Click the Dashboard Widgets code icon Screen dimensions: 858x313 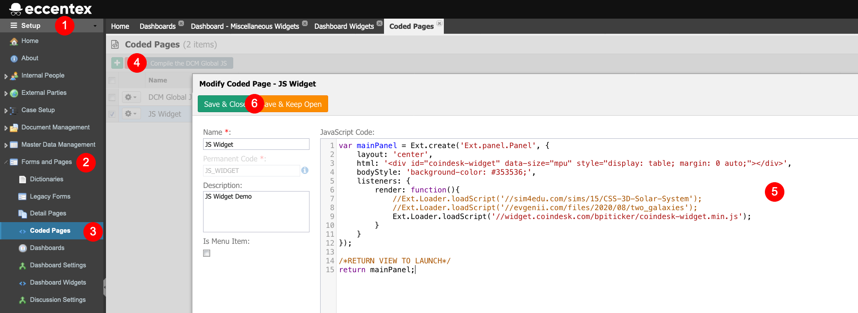(x=22, y=283)
